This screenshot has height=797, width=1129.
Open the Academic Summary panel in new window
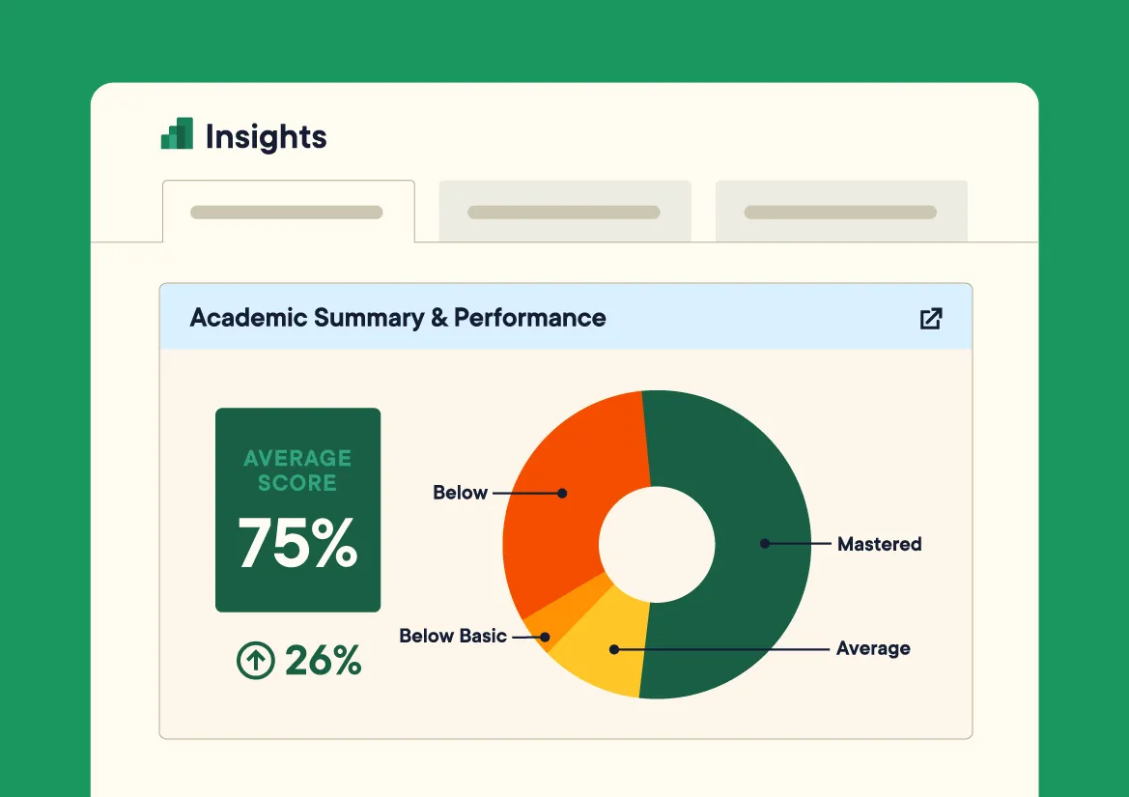pyautogui.click(x=931, y=318)
